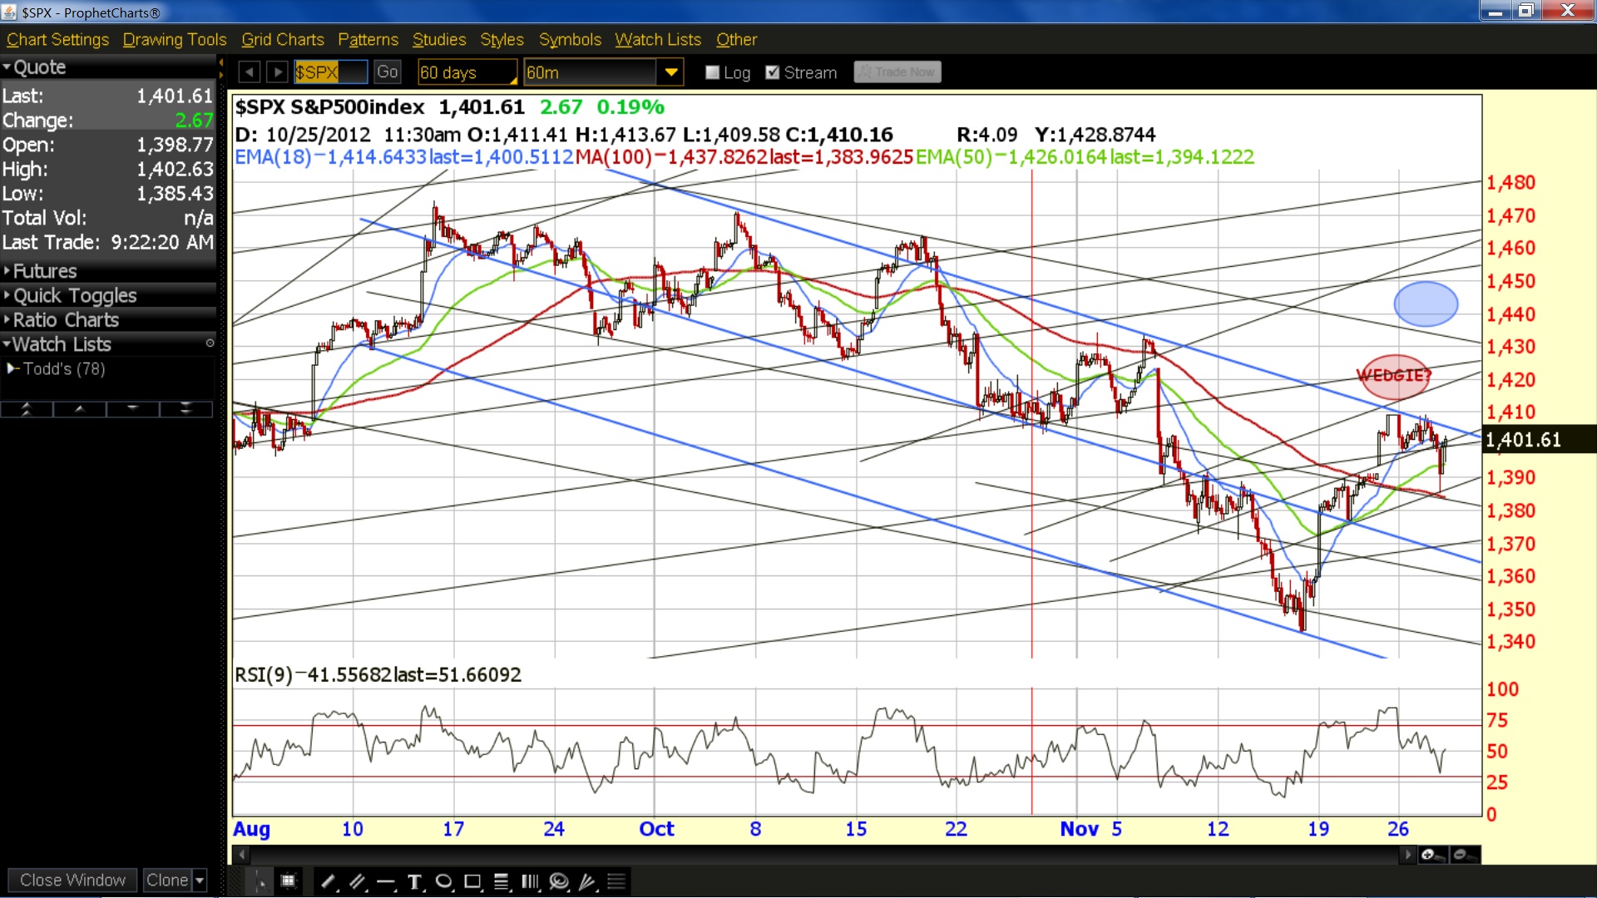Select the rectangle drawing tool
1597x898 pixels.
473,881
